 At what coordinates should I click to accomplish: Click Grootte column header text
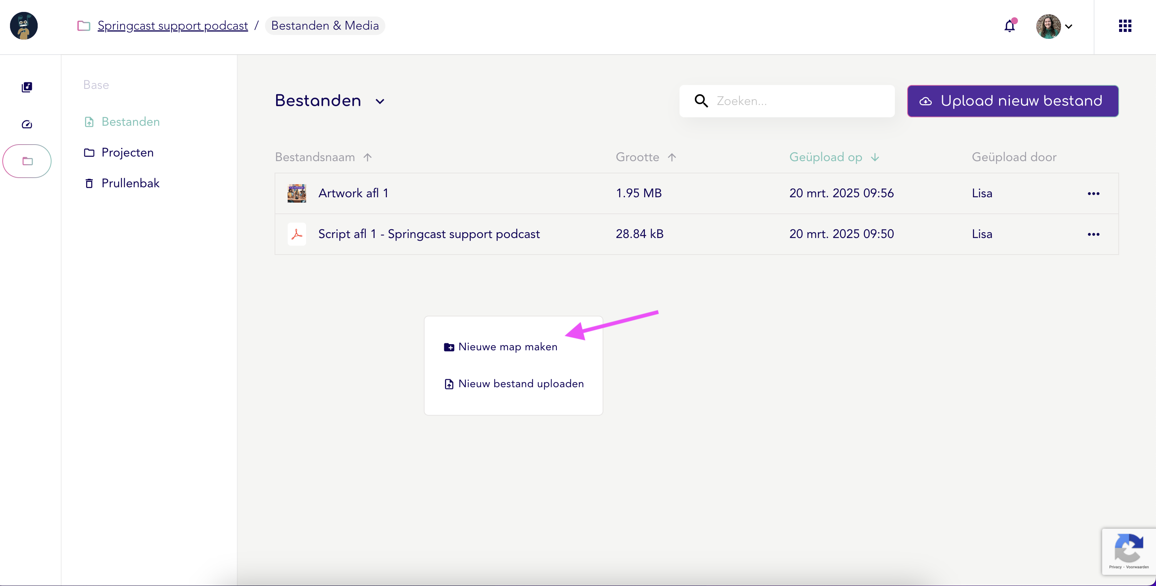click(x=637, y=157)
